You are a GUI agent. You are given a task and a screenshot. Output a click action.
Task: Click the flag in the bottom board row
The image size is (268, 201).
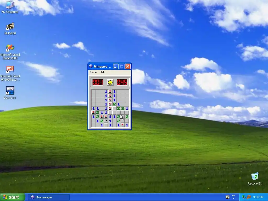pos(123,125)
